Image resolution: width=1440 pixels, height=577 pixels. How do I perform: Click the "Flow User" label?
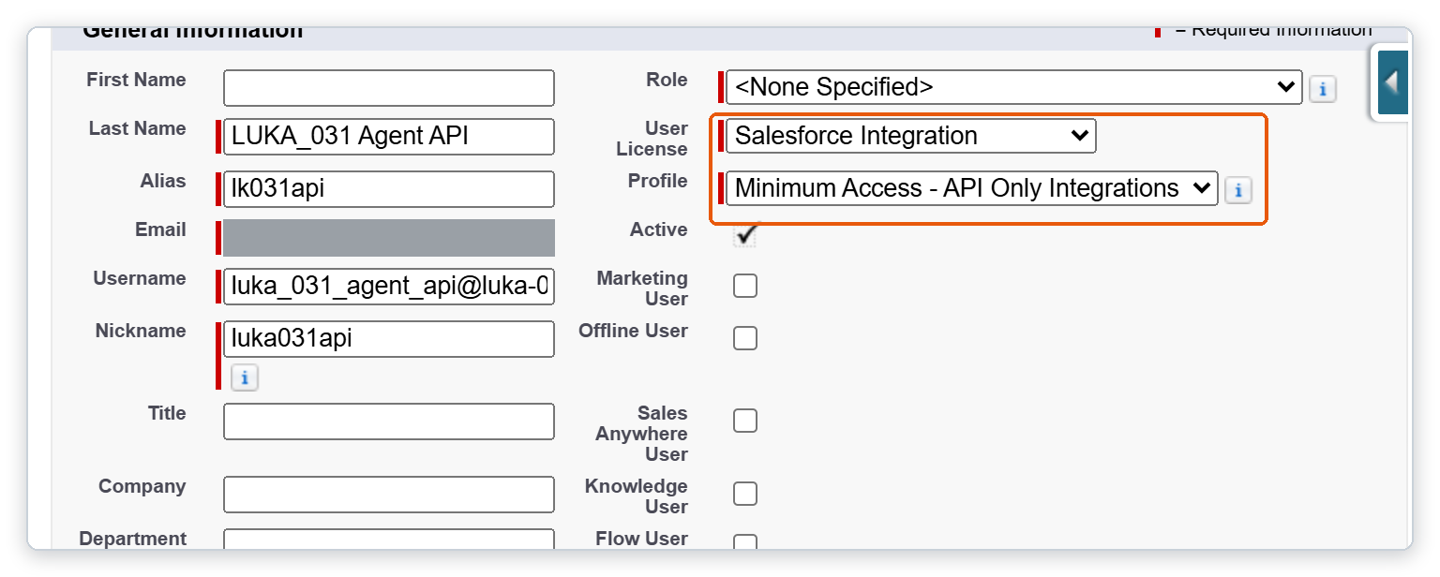coord(641,540)
